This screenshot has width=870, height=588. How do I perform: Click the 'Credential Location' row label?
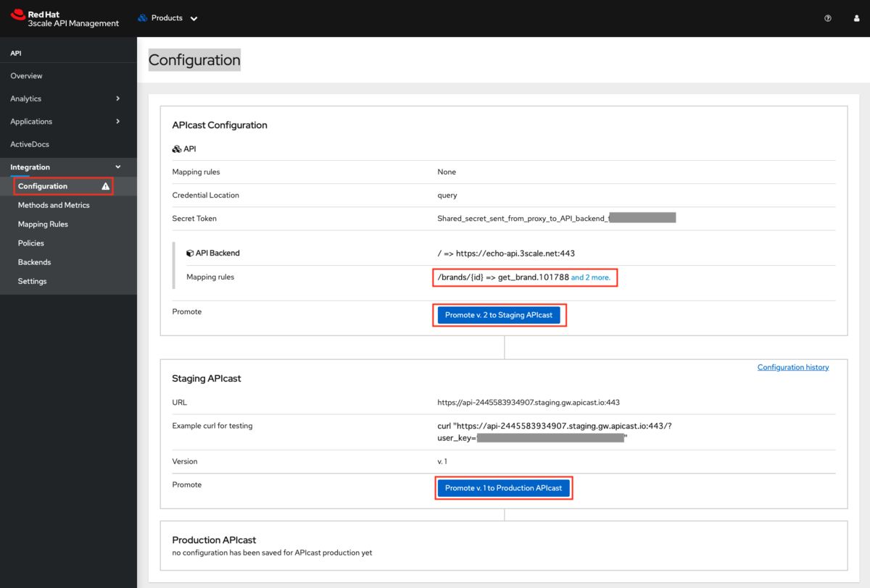pos(205,196)
